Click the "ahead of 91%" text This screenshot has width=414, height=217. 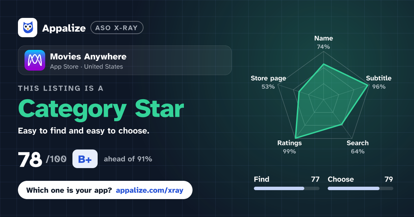(128, 159)
